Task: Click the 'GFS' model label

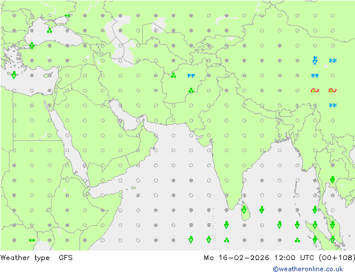Action: tap(66, 258)
